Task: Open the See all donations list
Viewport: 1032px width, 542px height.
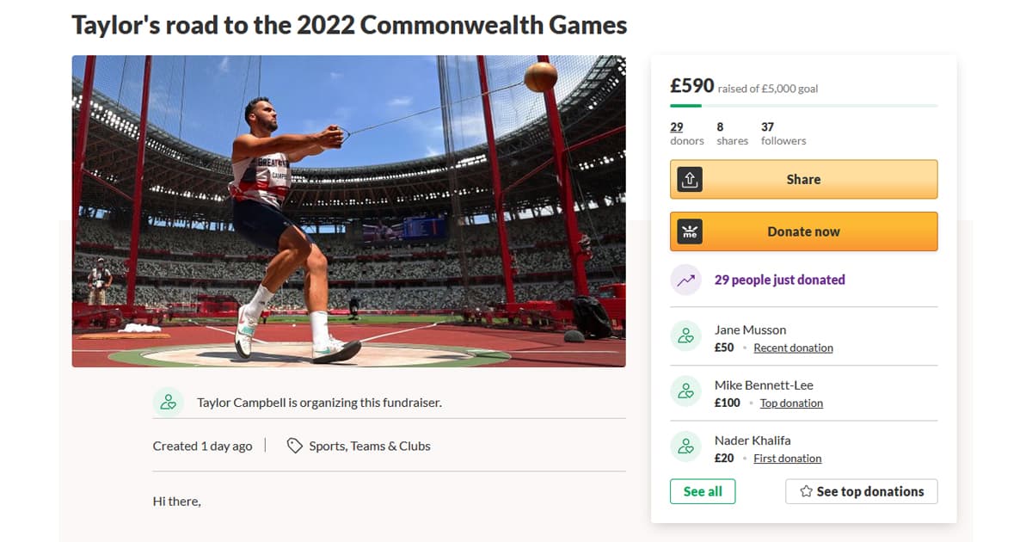Action: [x=703, y=491]
